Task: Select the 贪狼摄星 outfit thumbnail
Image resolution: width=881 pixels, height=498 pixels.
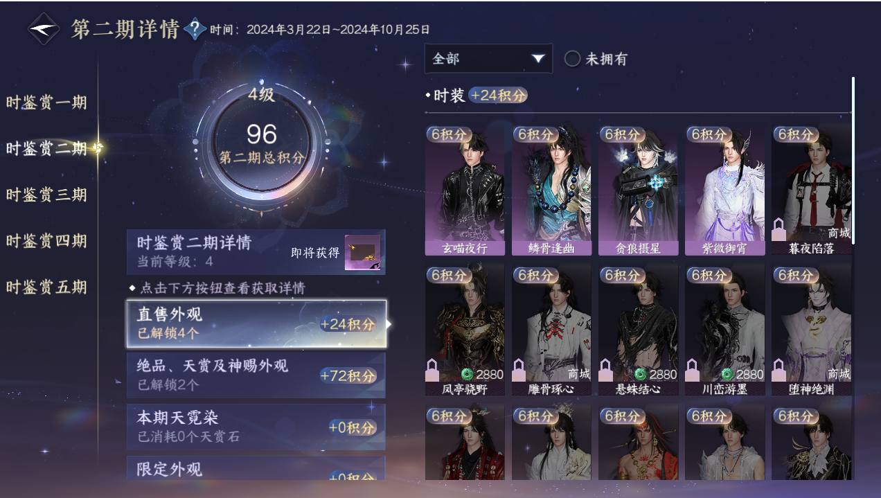Action: 638,190
